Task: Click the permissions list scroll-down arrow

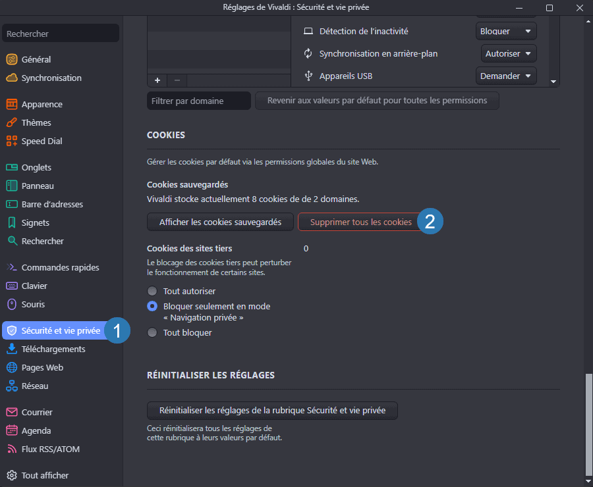Action: coord(553,82)
